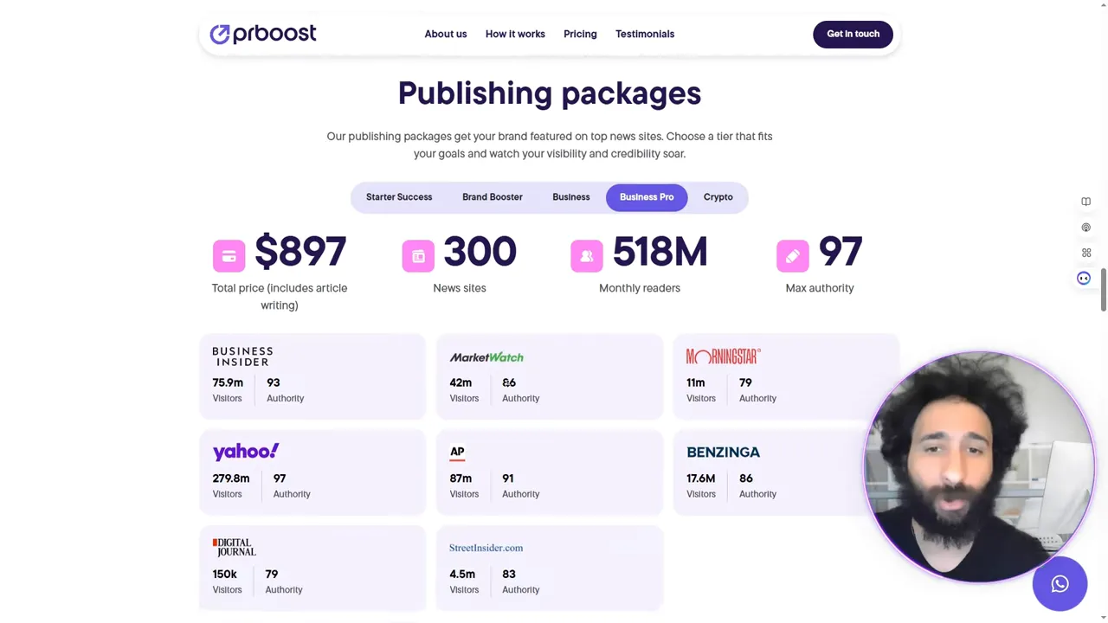Switch to the Crypto tab
This screenshot has width=1108, height=623.
coord(718,197)
